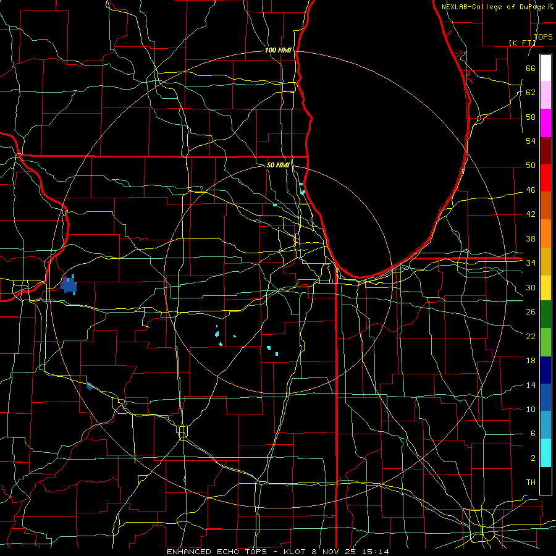Viewport: 556px width, 556px height.
Task: Click the "34" scale value
Action: pyautogui.click(x=531, y=263)
